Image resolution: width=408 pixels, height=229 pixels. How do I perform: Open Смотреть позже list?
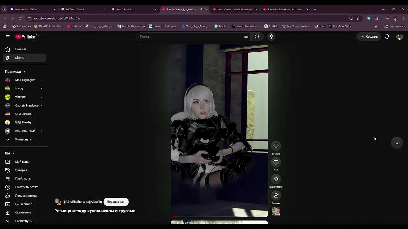click(24, 187)
